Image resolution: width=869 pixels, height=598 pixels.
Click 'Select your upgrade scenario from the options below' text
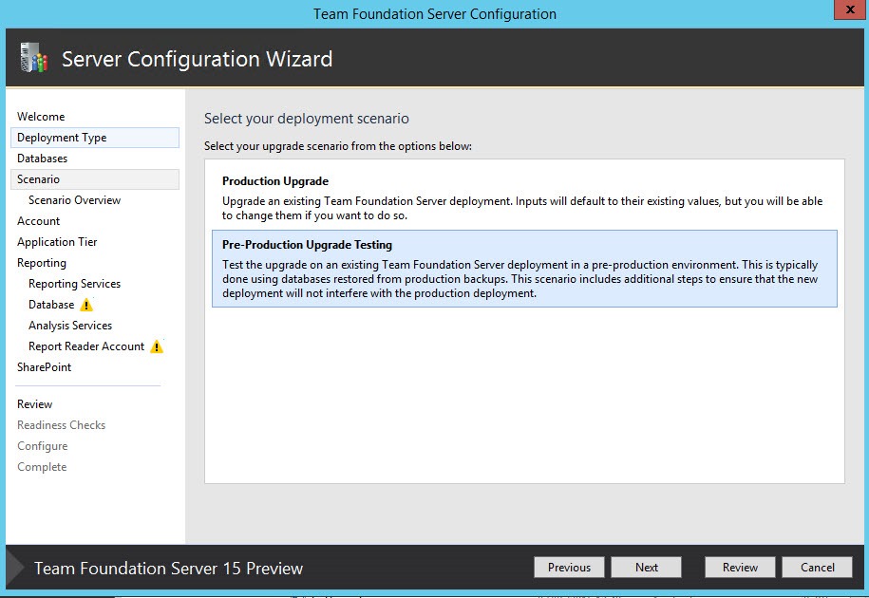[x=338, y=146]
